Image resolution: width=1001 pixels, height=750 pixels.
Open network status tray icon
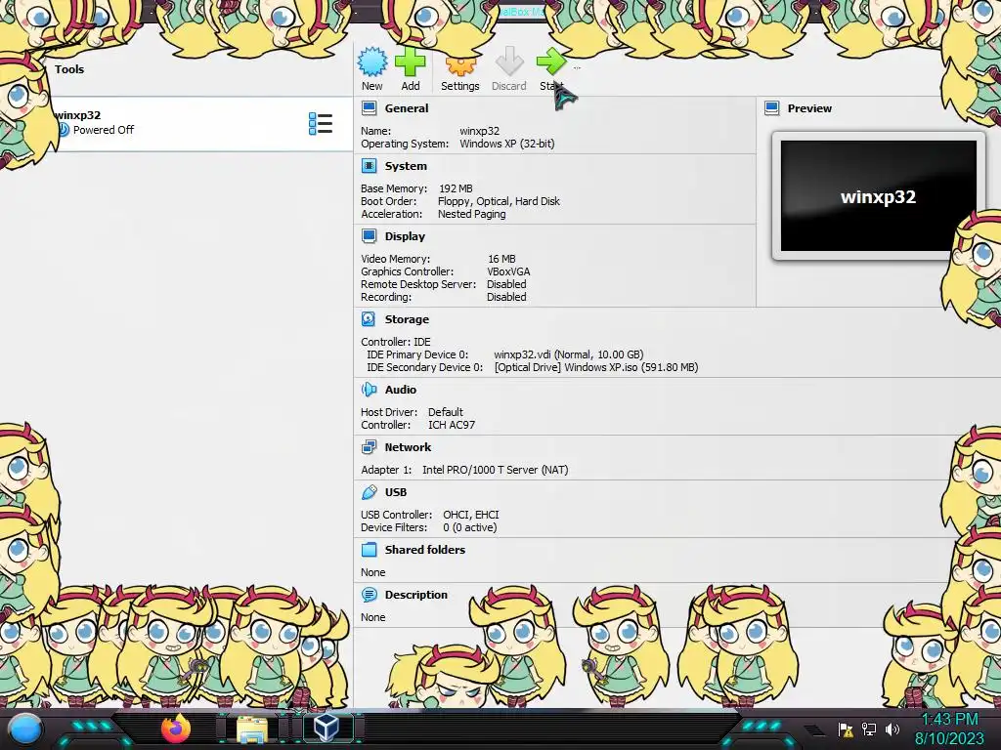[869, 729]
